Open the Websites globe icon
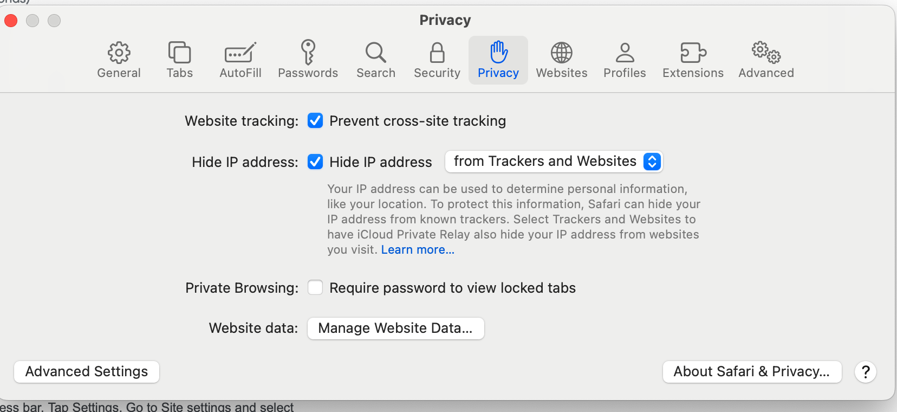897x412 pixels. click(x=561, y=60)
